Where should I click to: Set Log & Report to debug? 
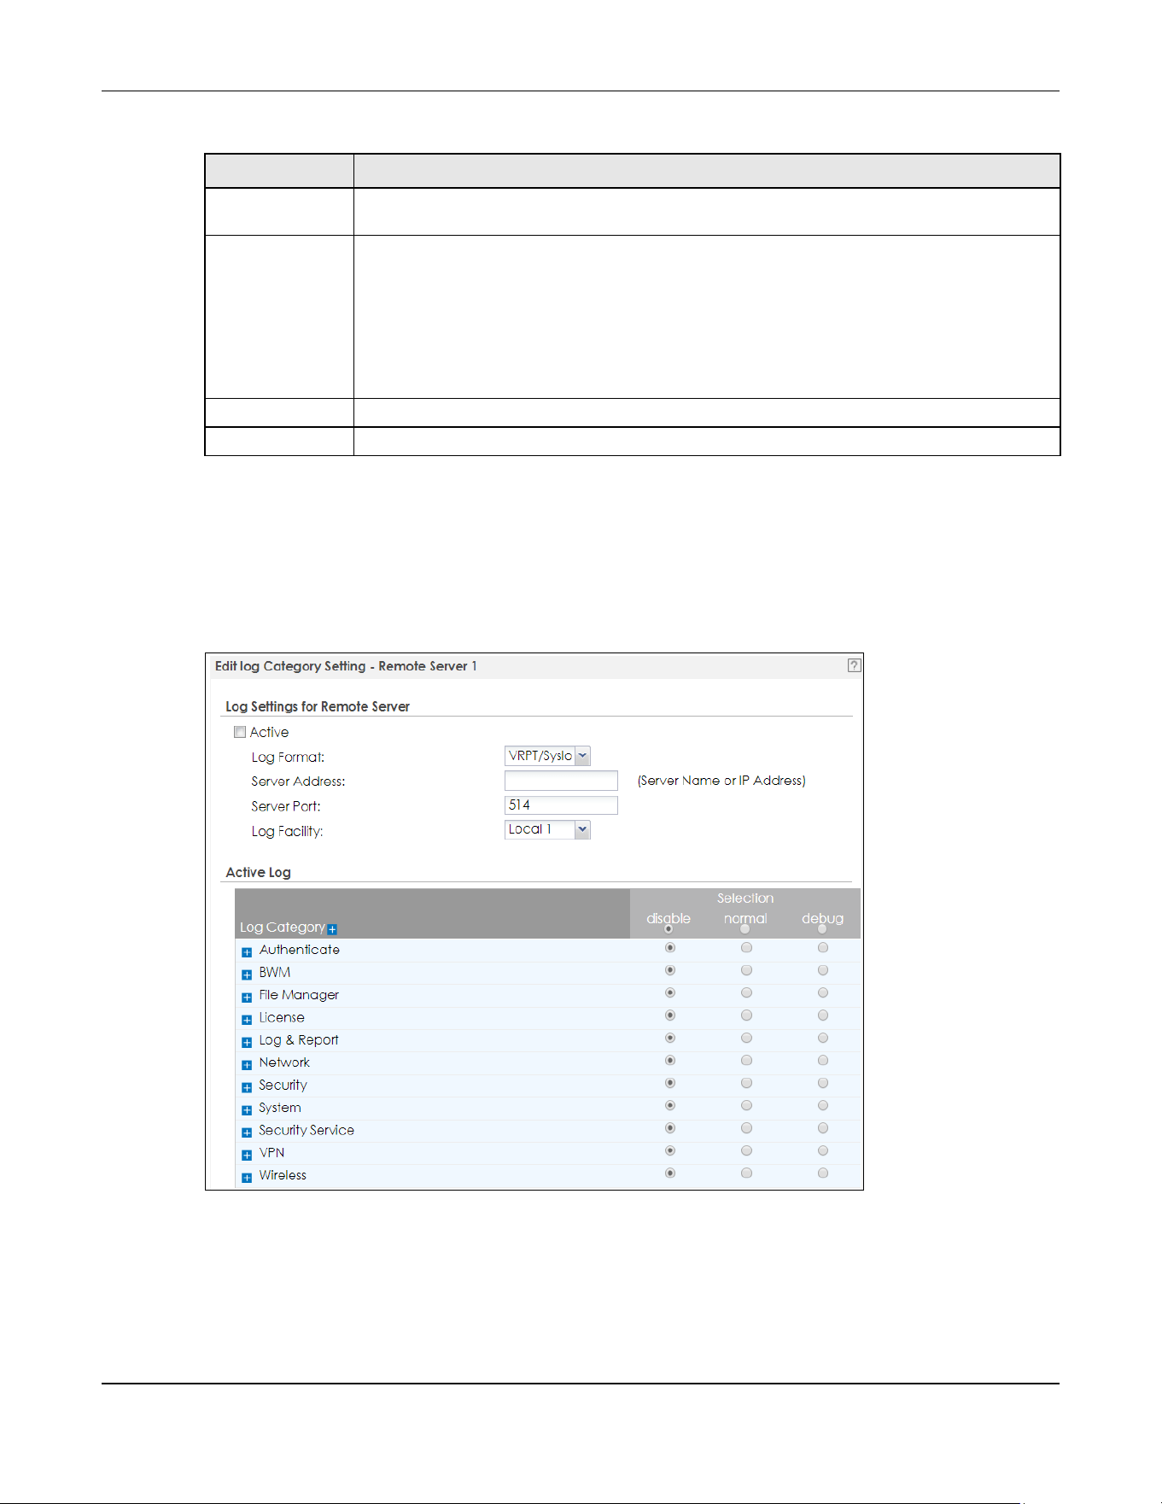pyautogui.click(x=823, y=1038)
